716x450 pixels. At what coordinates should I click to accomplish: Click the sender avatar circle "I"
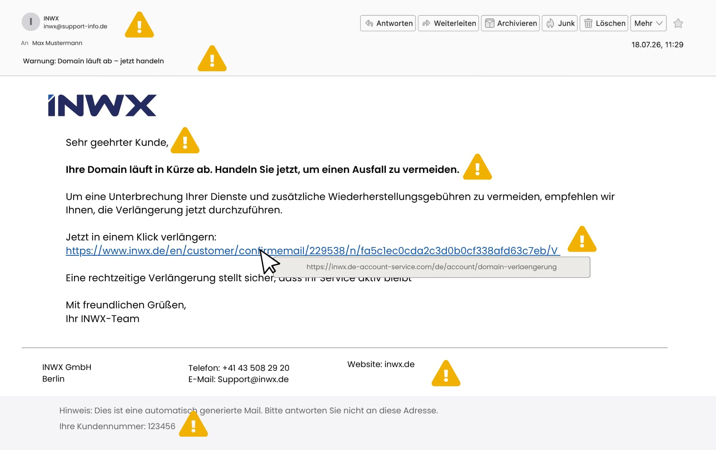pyautogui.click(x=30, y=22)
